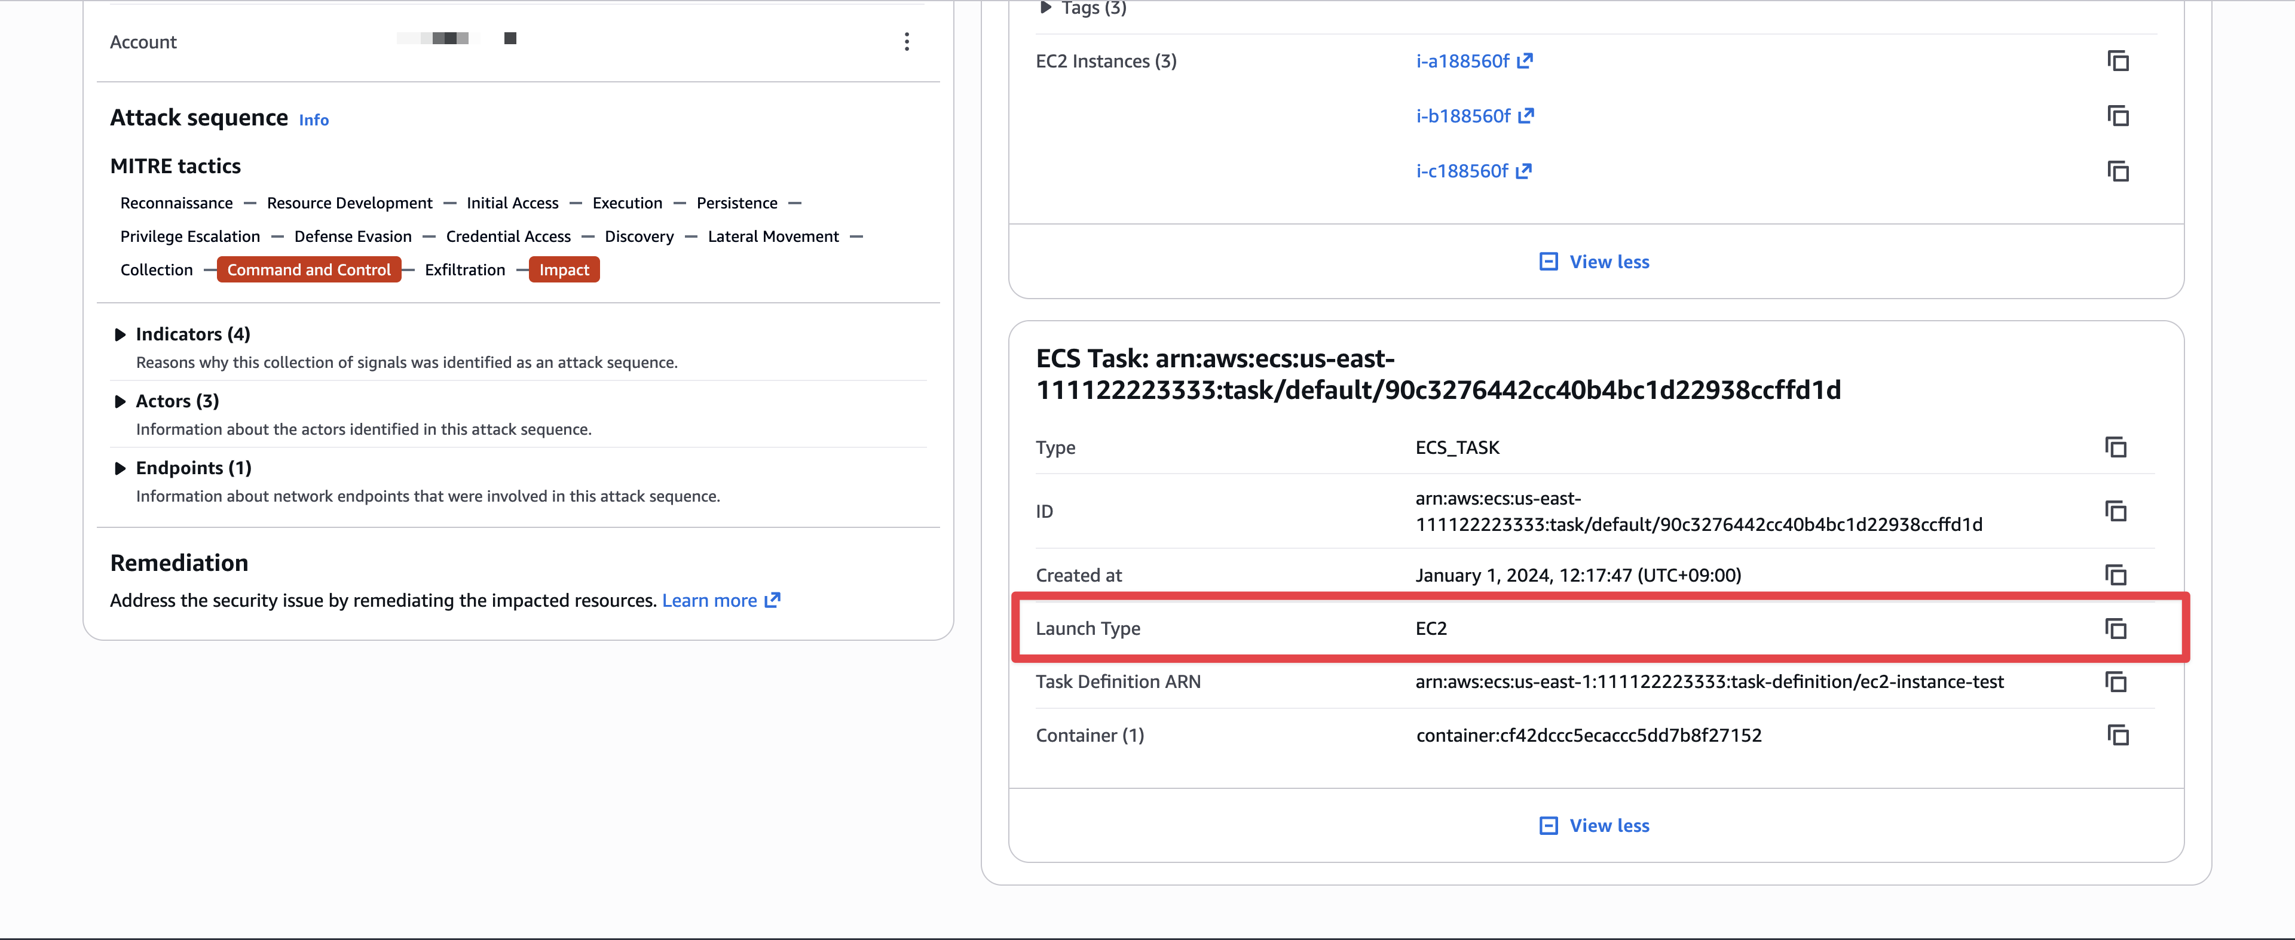Select the Command and Control tactic badge
The width and height of the screenshot is (2295, 940).
click(x=308, y=270)
